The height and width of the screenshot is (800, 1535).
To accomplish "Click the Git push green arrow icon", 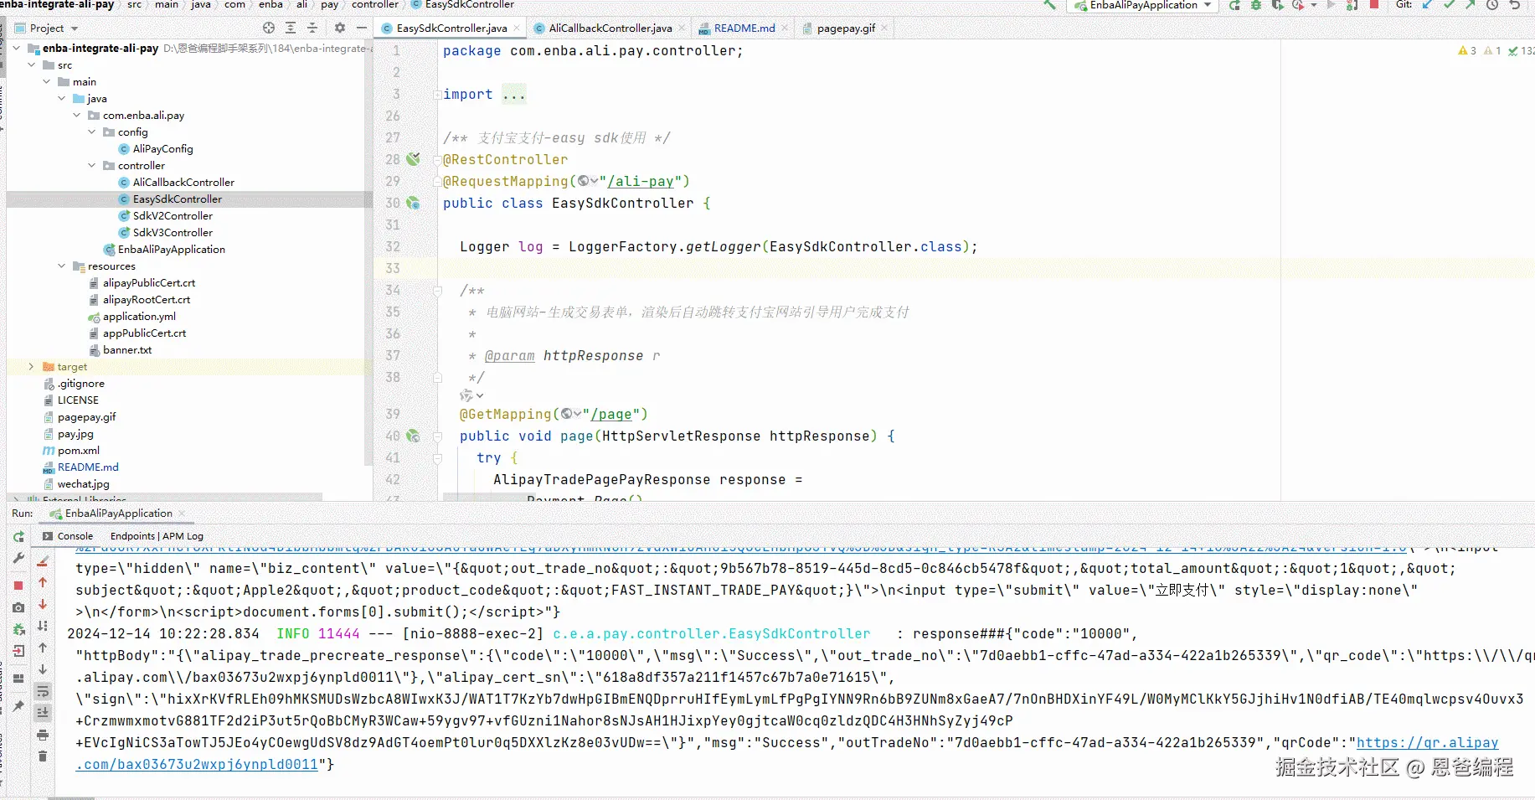I will coord(1470,5).
